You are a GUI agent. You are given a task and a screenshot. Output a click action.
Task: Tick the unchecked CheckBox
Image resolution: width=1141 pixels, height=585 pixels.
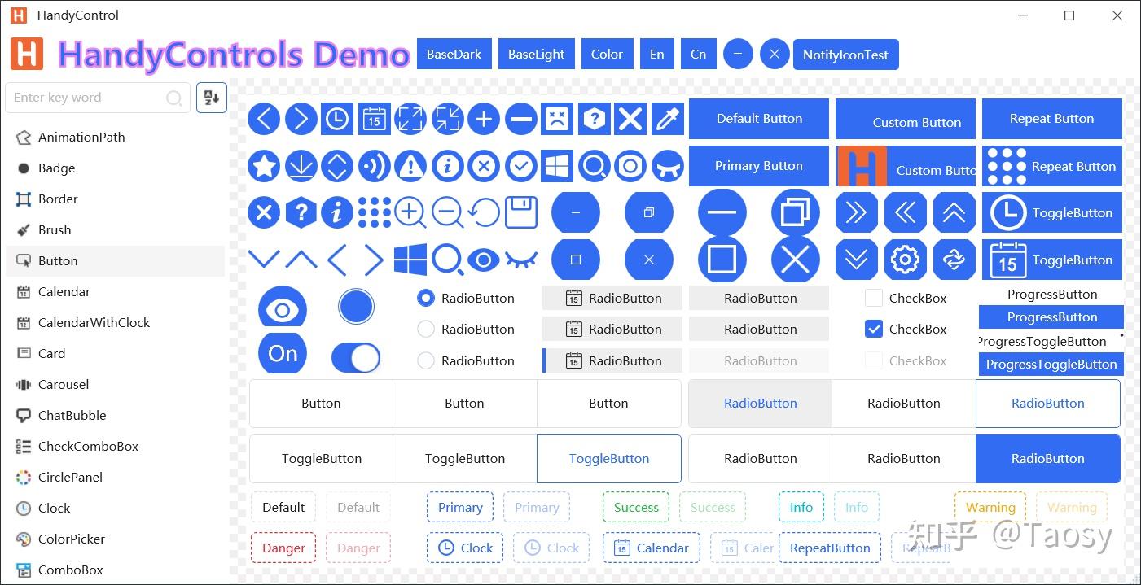click(x=874, y=298)
